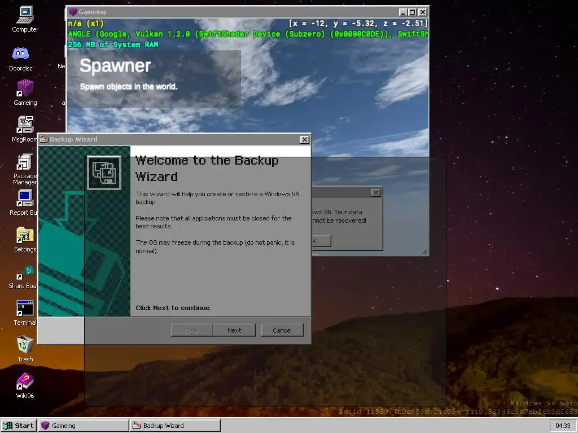The width and height of the screenshot is (578, 433).
Task: Click Cancel in the Backup Wizard
Action: click(x=282, y=330)
